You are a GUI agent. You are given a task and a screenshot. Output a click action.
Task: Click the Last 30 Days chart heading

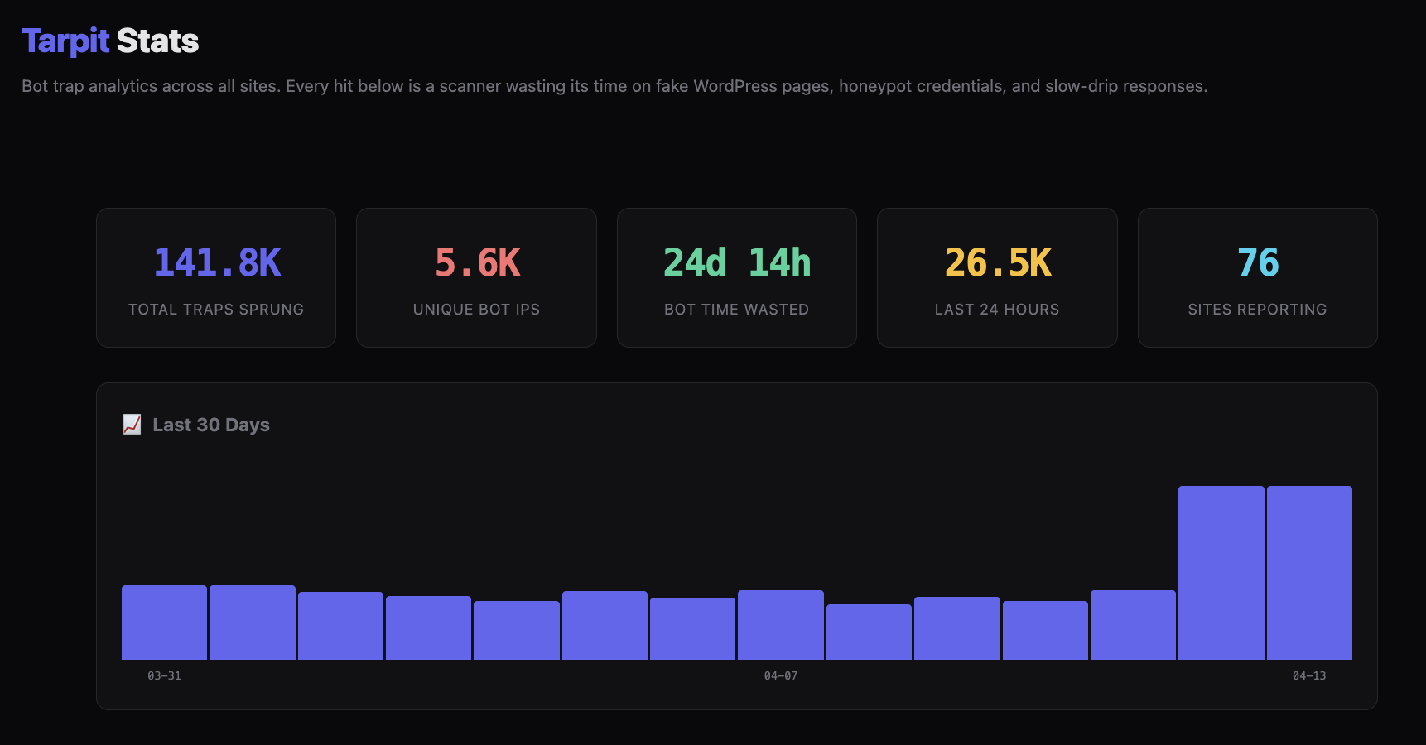click(x=211, y=425)
